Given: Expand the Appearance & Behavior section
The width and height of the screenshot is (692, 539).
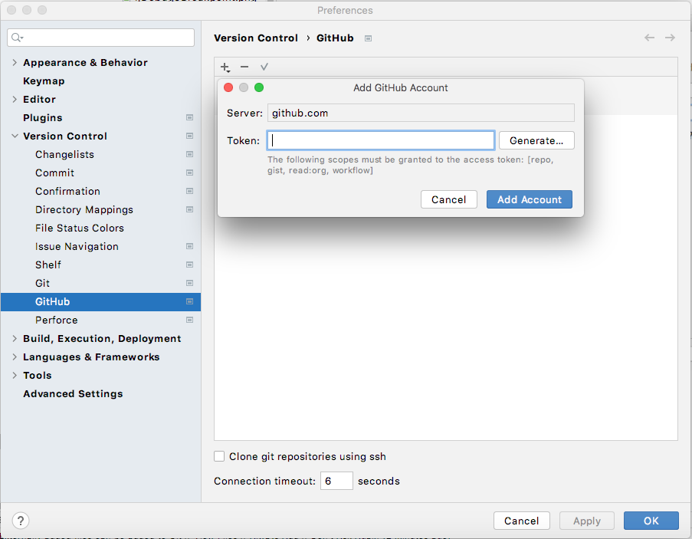Looking at the screenshot, I should [14, 62].
